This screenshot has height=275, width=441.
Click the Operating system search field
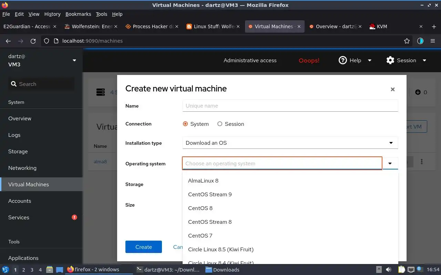point(282,163)
